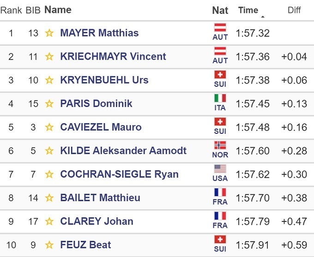This screenshot has height=257, width=314.
Task: Click the star icon for PARIS Dominik
Action: (x=49, y=104)
